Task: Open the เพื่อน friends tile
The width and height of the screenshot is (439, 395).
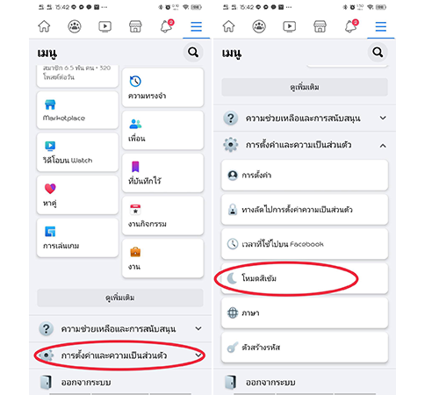Action: coord(162,130)
